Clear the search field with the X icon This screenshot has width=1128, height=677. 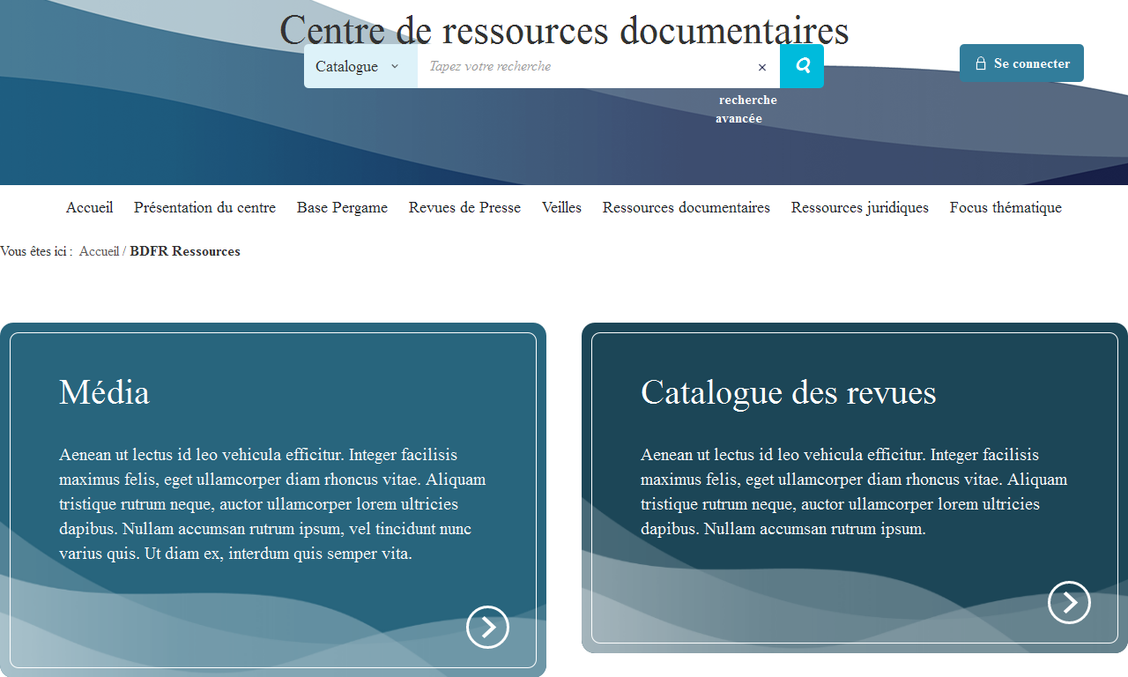tap(762, 67)
